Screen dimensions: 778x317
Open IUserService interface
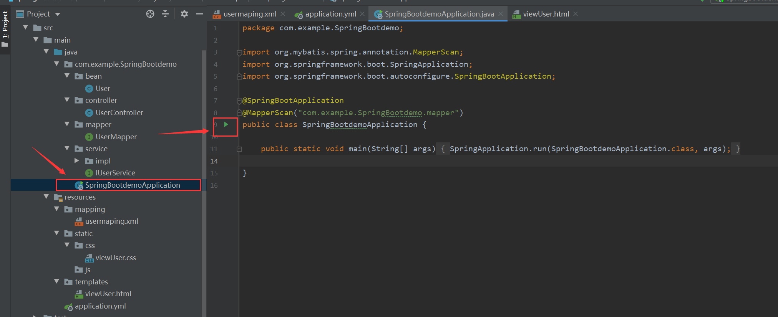tap(115, 173)
